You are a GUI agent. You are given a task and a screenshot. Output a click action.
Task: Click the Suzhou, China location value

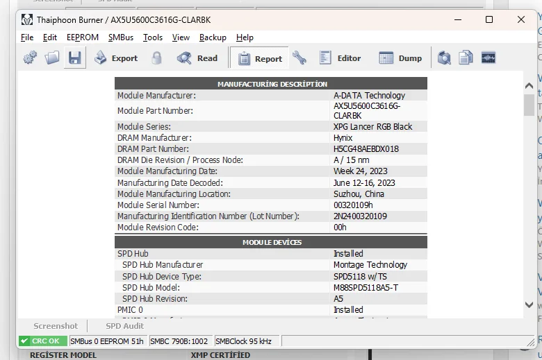(359, 194)
